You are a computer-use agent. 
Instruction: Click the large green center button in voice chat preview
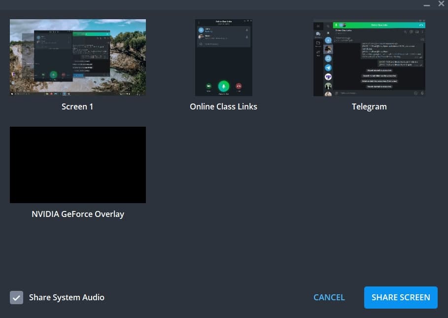tap(223, 86)
